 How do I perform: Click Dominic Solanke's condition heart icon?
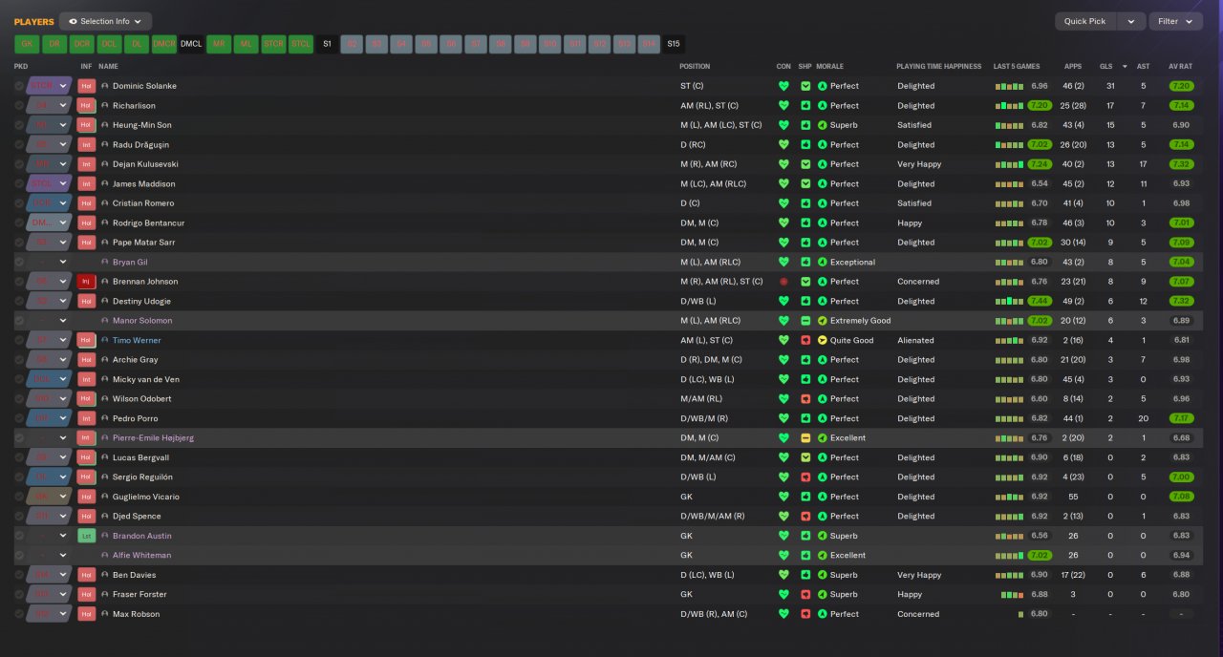click(x=783, y=86)
